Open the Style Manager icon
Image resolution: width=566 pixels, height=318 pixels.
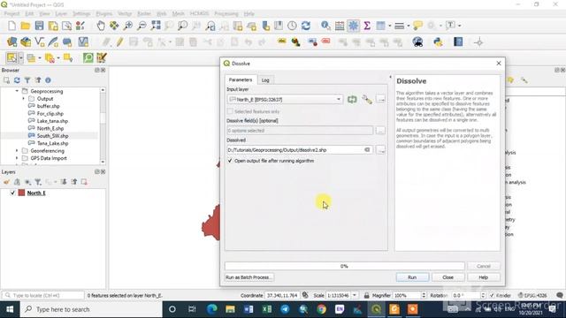coord(80,26)
